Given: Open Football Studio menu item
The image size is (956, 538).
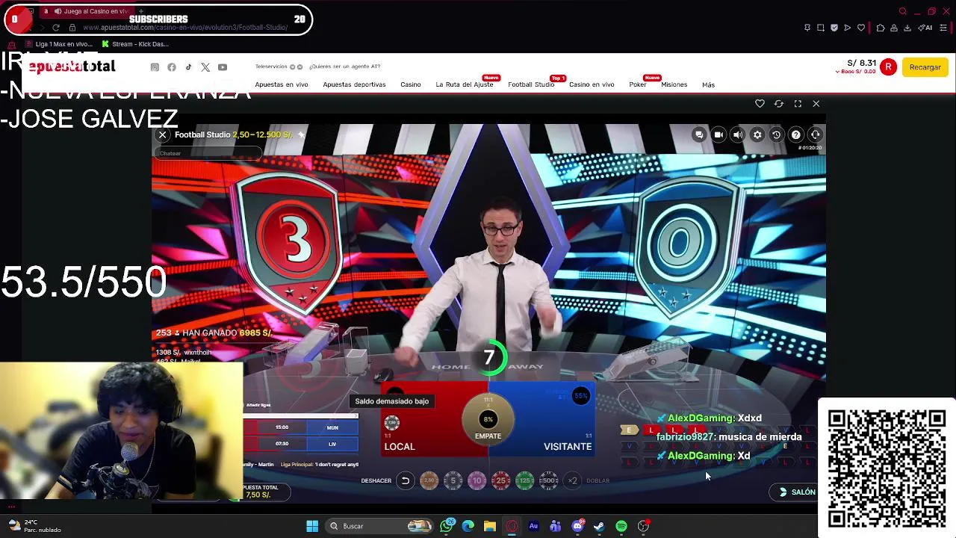Looking at the screenshot, I should [x=531, y=84].
